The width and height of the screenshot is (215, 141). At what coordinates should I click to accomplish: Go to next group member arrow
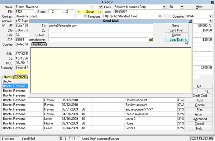pos(101,12)
